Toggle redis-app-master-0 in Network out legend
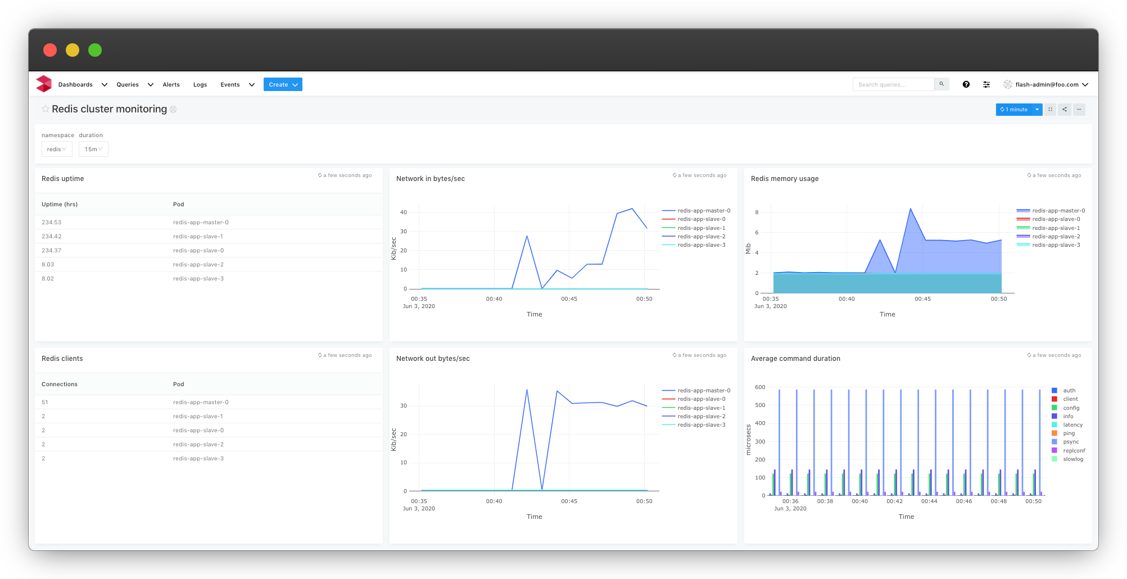 pos(696,391)
